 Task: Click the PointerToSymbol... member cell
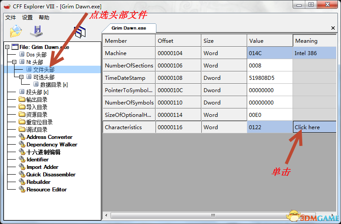pyautogui.click(x=129, y=90)
